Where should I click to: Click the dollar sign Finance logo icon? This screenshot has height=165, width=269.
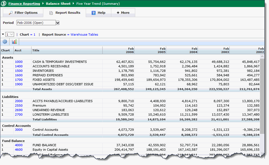pyautogui.click(x=4, y=4)
